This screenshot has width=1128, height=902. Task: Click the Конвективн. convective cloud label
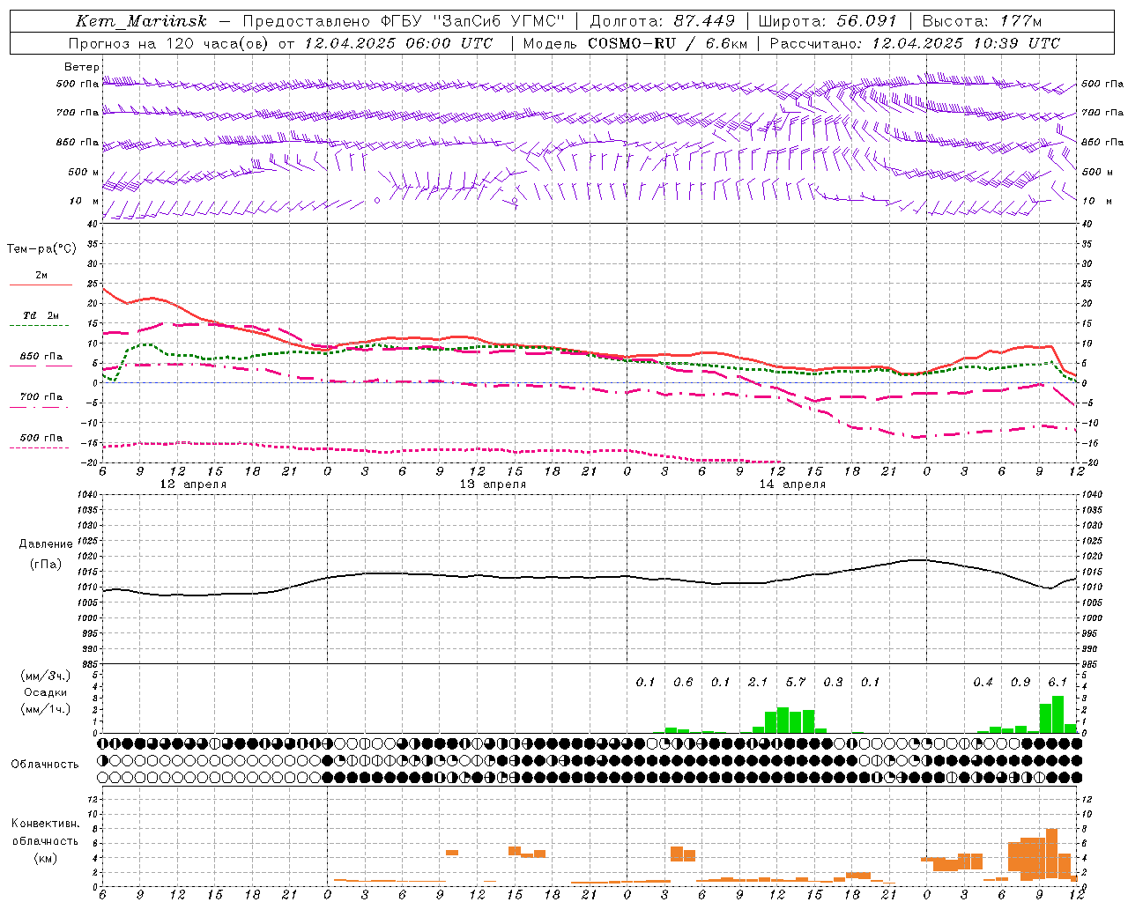[46, 824]
